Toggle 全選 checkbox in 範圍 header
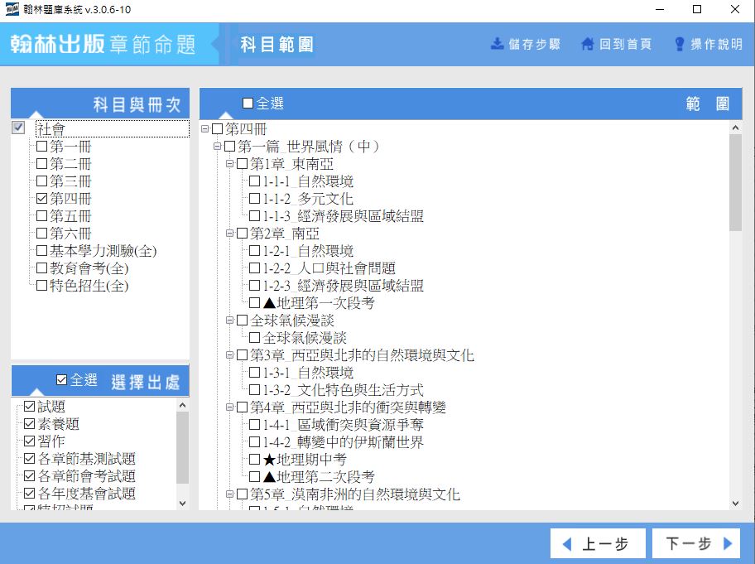Screen dimensions: 755x564 248,103
